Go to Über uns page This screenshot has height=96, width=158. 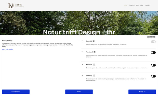tap(132, 6)
